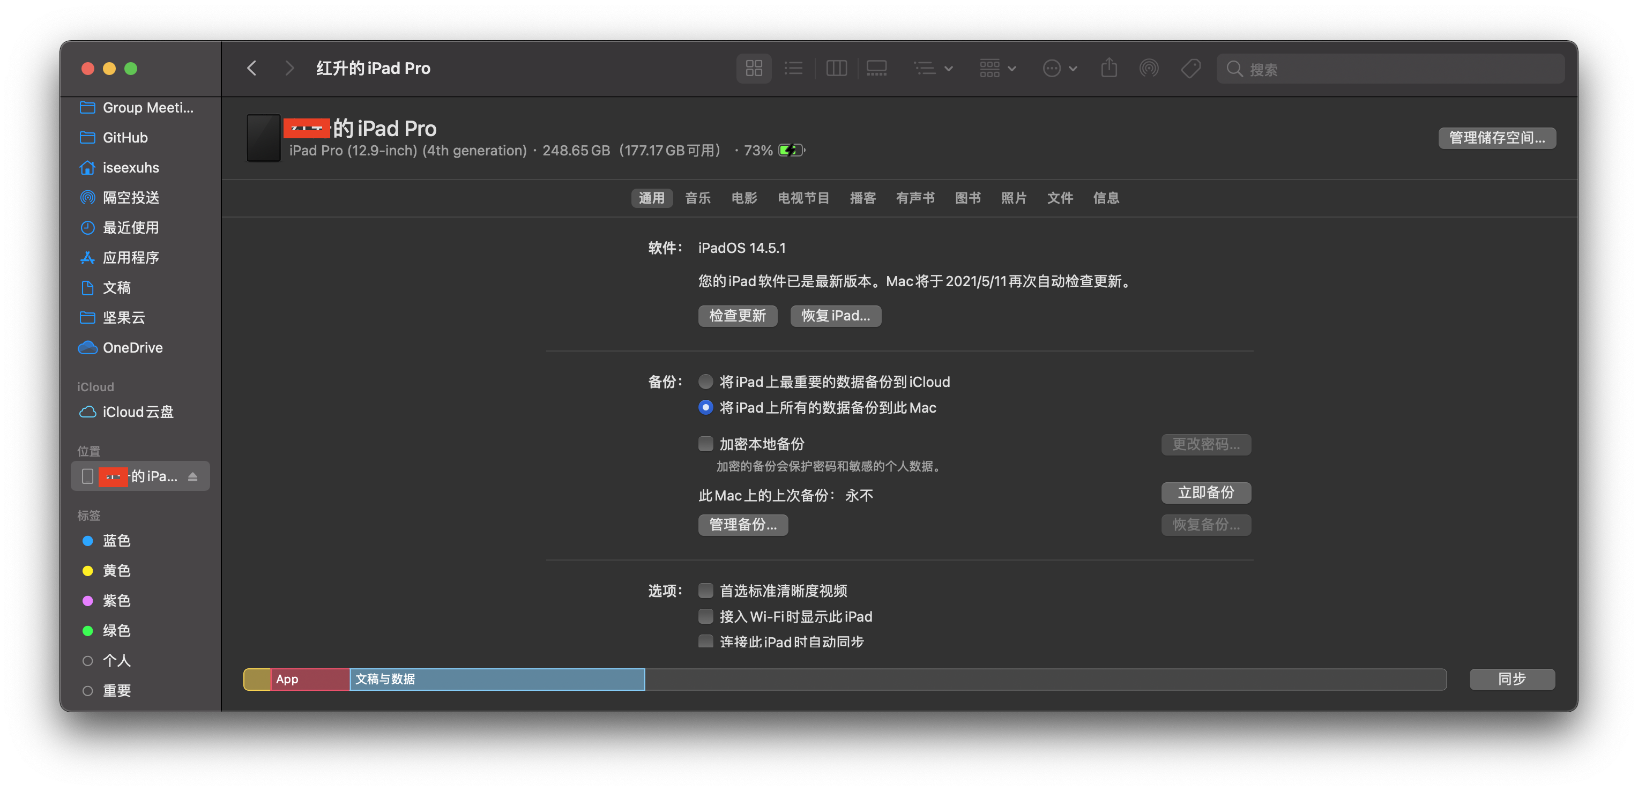Image resolution: width=1638 pixels, height=791 pixels.
Task: Click the 同步 button
Action: 1512,679
